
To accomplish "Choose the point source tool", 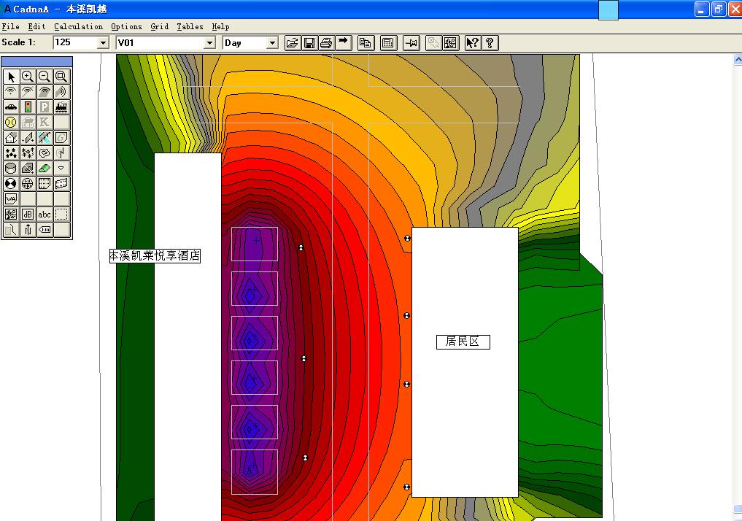I will point(11,92).
